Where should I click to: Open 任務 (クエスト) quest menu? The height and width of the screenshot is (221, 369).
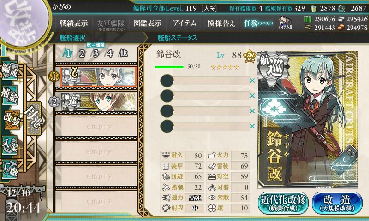(x=258, y=23)
